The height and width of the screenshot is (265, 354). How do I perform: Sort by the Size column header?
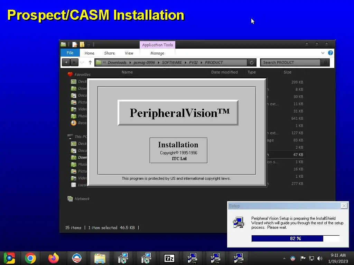pyautogui.click(x=287, y=72)
